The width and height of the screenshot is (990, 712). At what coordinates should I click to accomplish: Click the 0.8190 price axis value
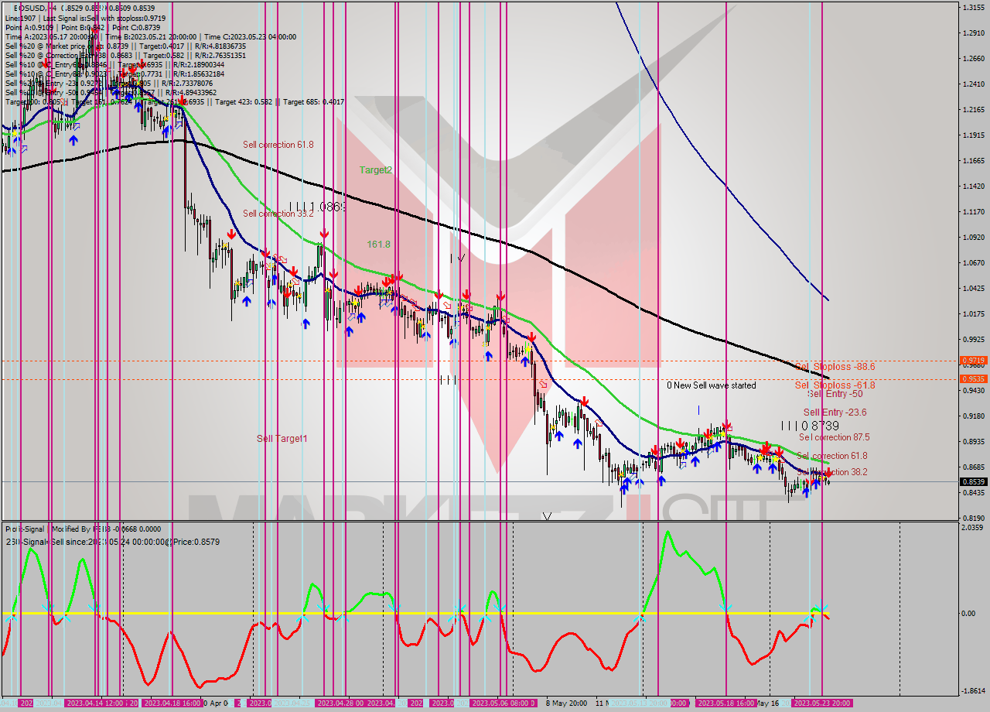[973, 518]
